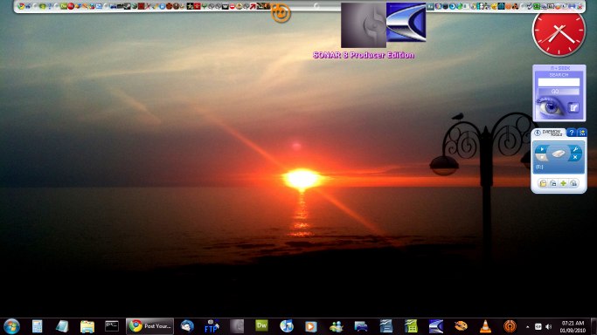Click the GO button in search gadget
This screenshot has width=597, height=335.
coord(559,92)
